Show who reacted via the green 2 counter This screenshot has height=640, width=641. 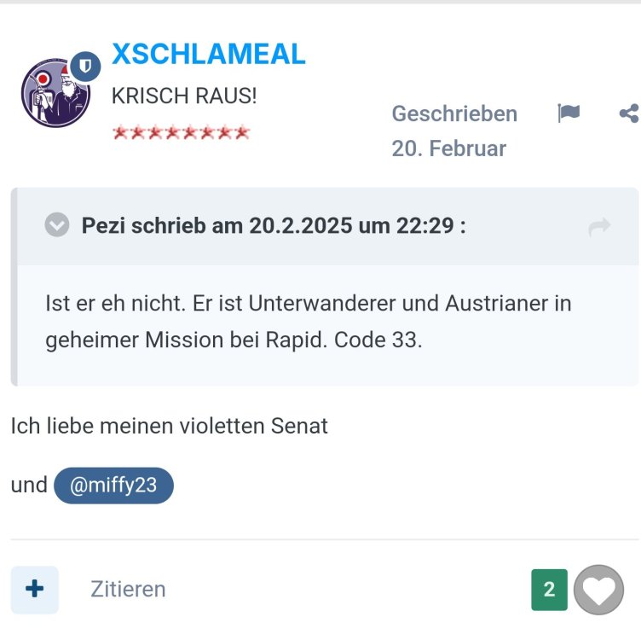pyautogui.click(x=549, y=590)
